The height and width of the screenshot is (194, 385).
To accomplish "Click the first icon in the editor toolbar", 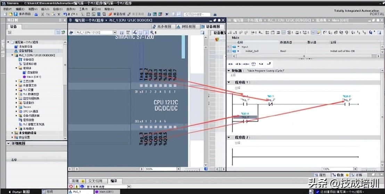I will coord(229,32).
